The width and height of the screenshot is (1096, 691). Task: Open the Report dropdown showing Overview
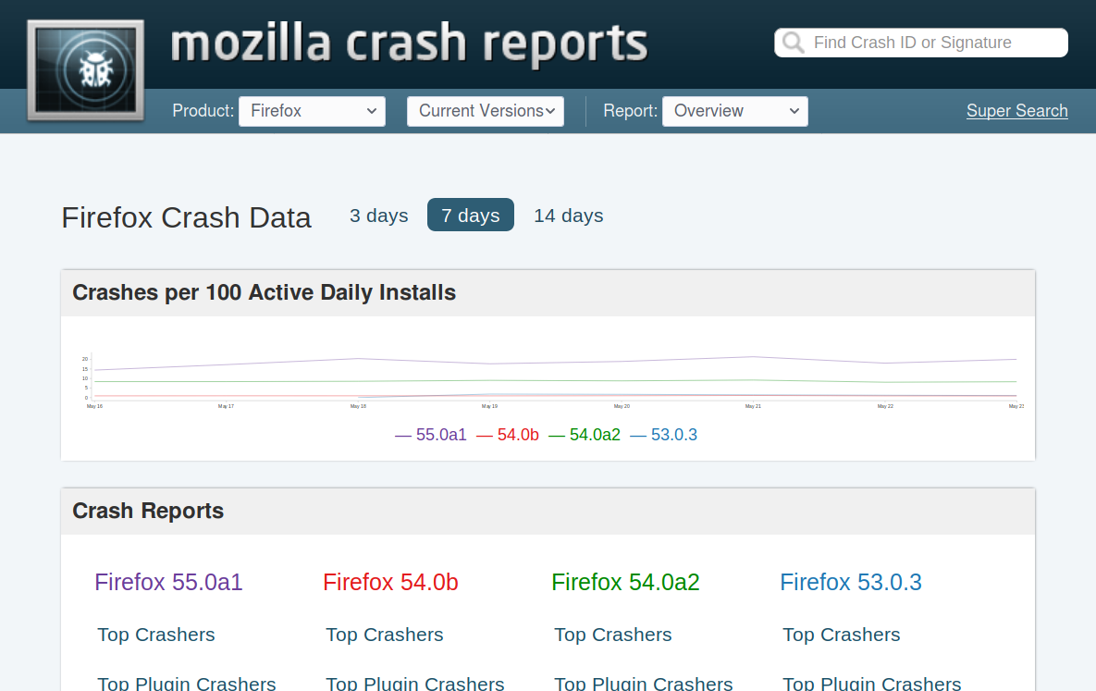point(734,111)
